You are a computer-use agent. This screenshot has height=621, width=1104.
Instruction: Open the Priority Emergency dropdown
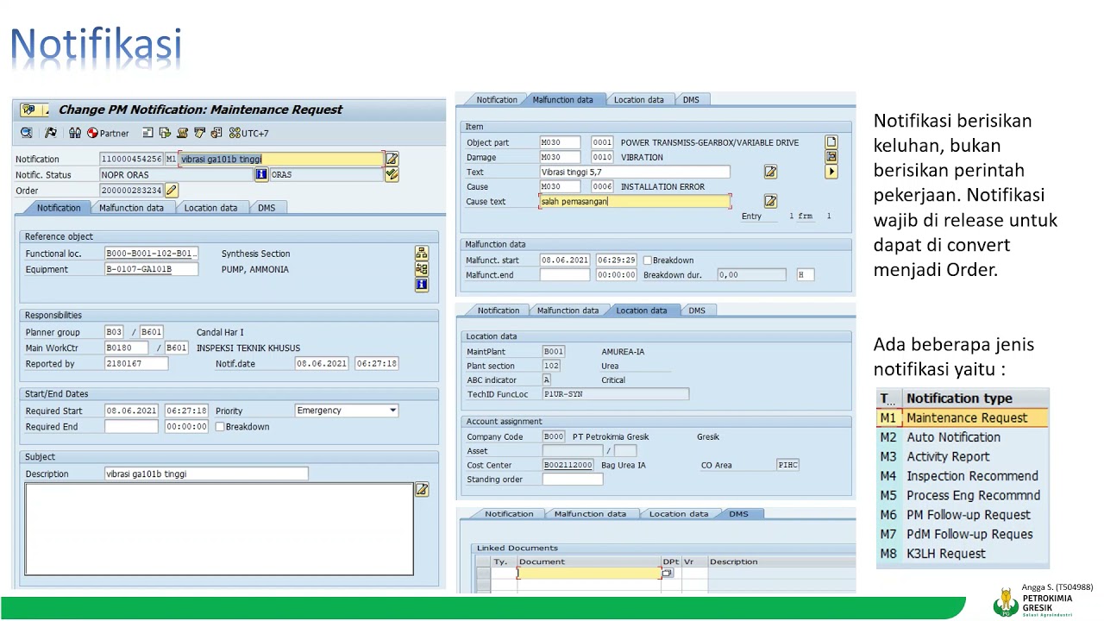392,411
